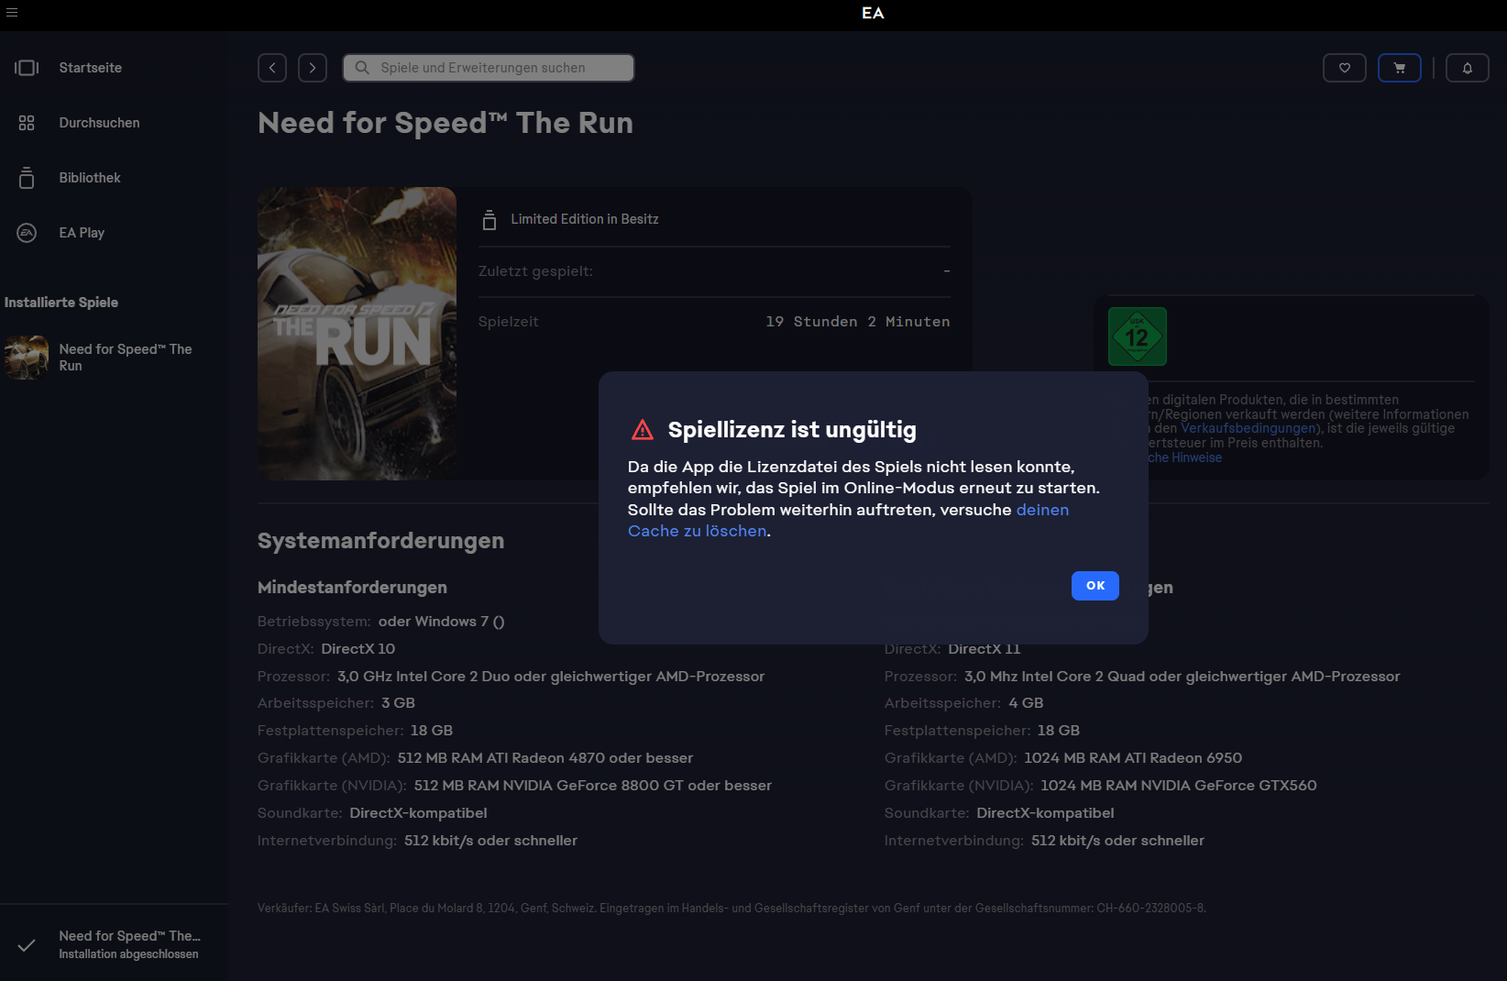Viewport: 1507px width, 981px height.
Task: Click the EA logo in title bar
Action: (873, 13)
